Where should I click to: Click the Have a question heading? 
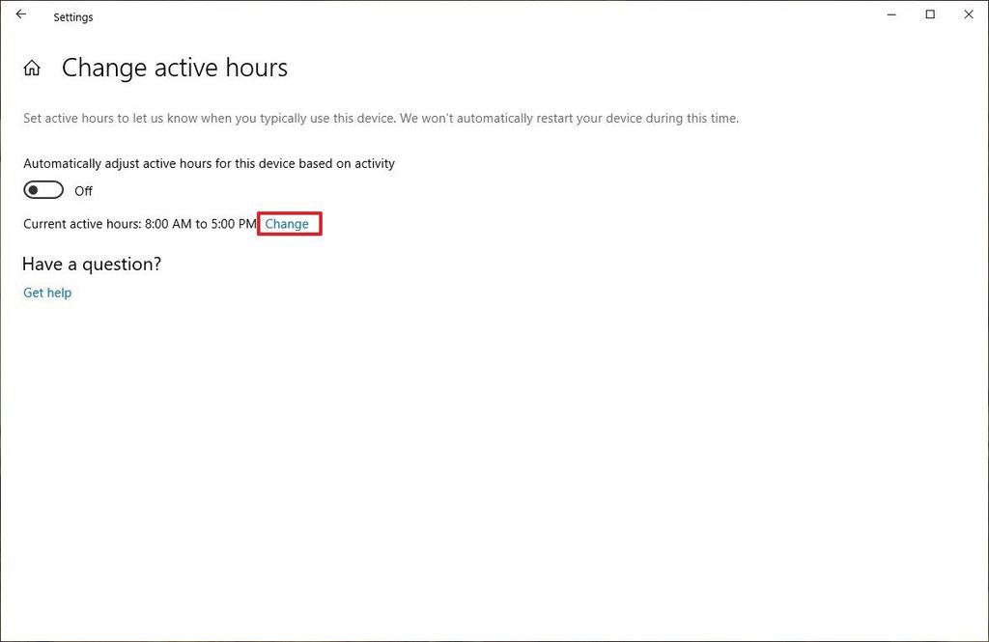tap(92, 264)
